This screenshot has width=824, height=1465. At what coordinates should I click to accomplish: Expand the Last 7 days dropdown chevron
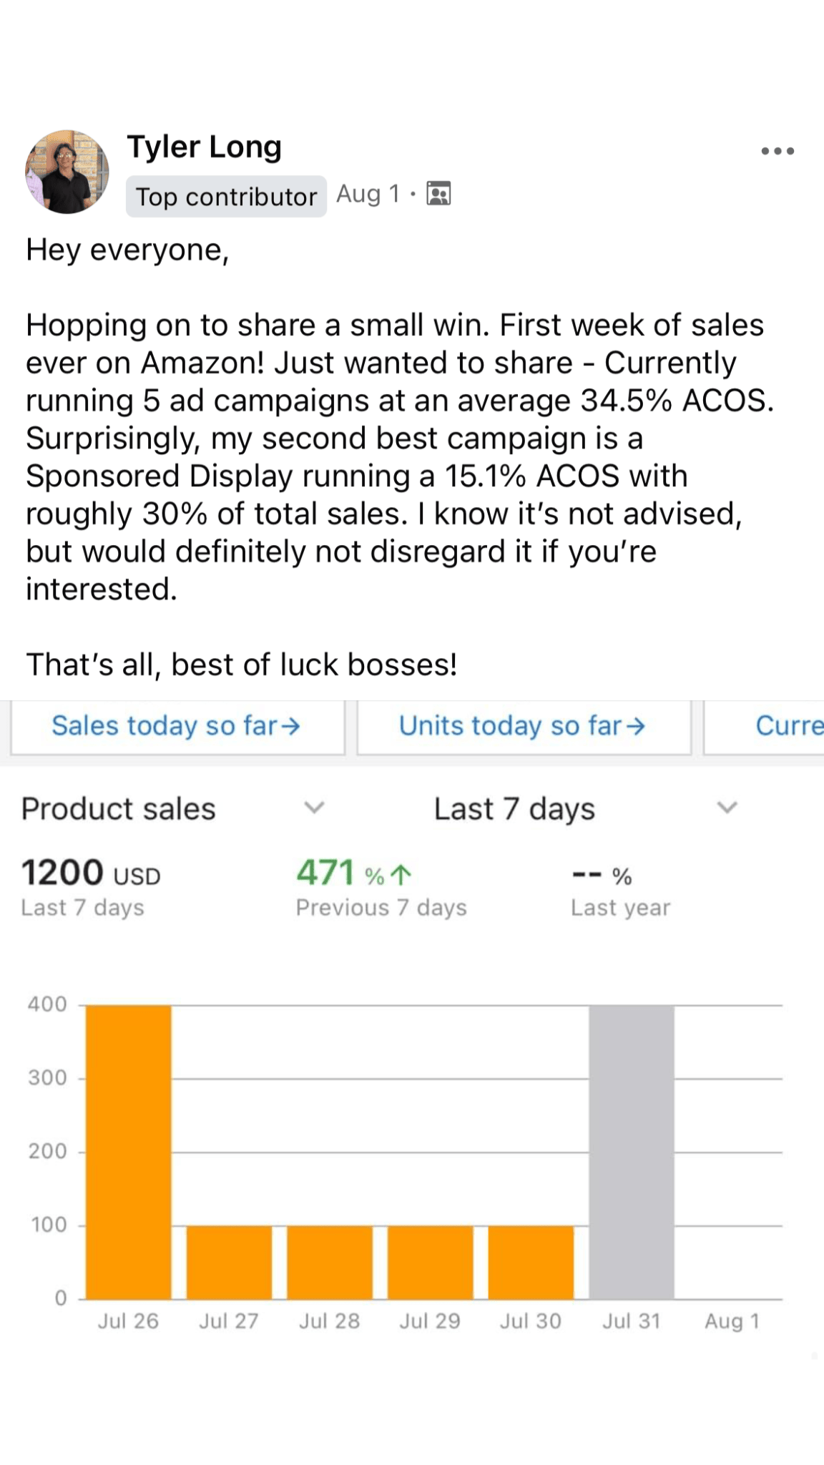pyautogui.click(x=727, y=808)
